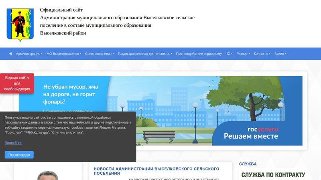Open the Совет поселения dropdown
Viewport: 321px width, 180px height.
[100, 54]
